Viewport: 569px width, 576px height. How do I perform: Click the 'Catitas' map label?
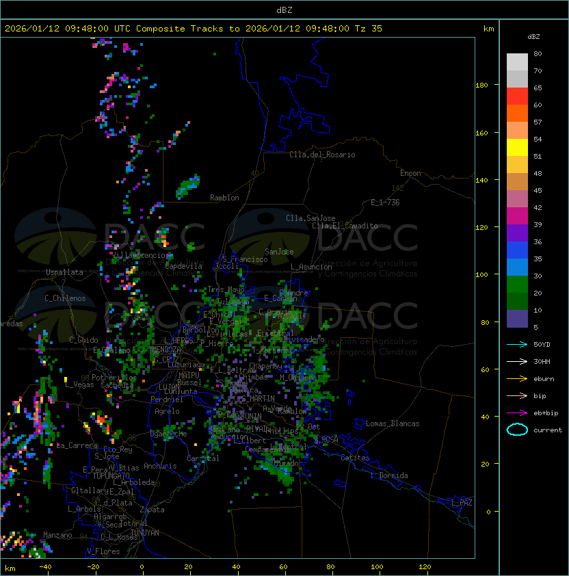355,458
